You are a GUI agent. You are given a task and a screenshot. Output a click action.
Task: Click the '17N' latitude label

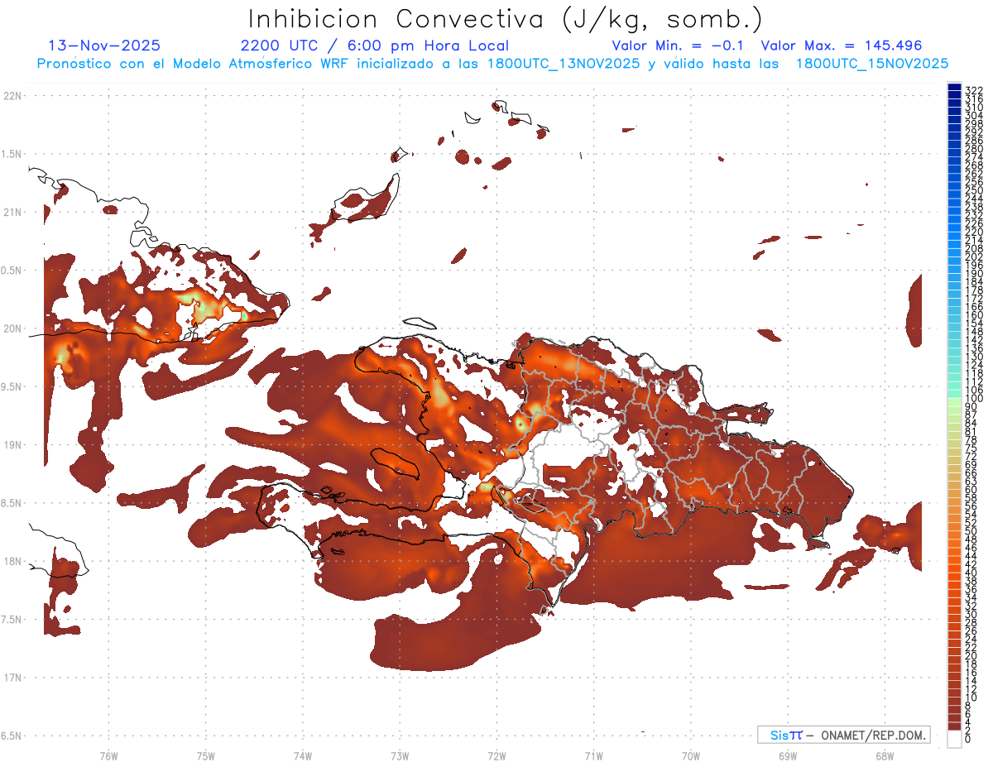pos(13,677)
